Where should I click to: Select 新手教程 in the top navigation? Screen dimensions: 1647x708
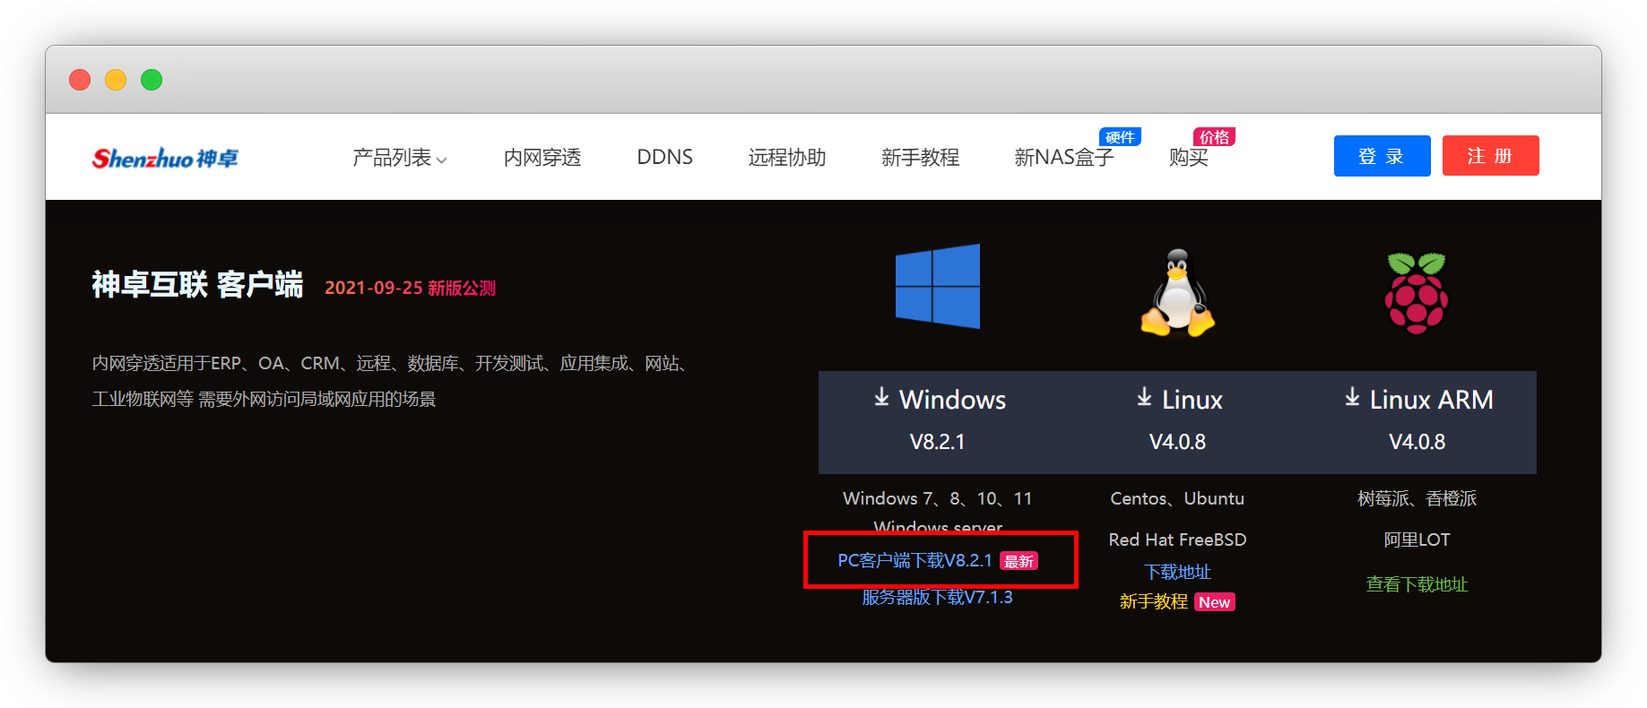pos(920,158)
